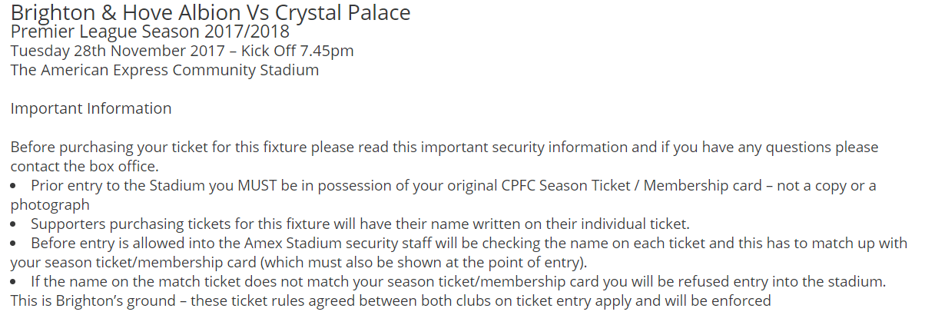Click the Premier League Season 2017/2018 subtitle

pos(150,32)
